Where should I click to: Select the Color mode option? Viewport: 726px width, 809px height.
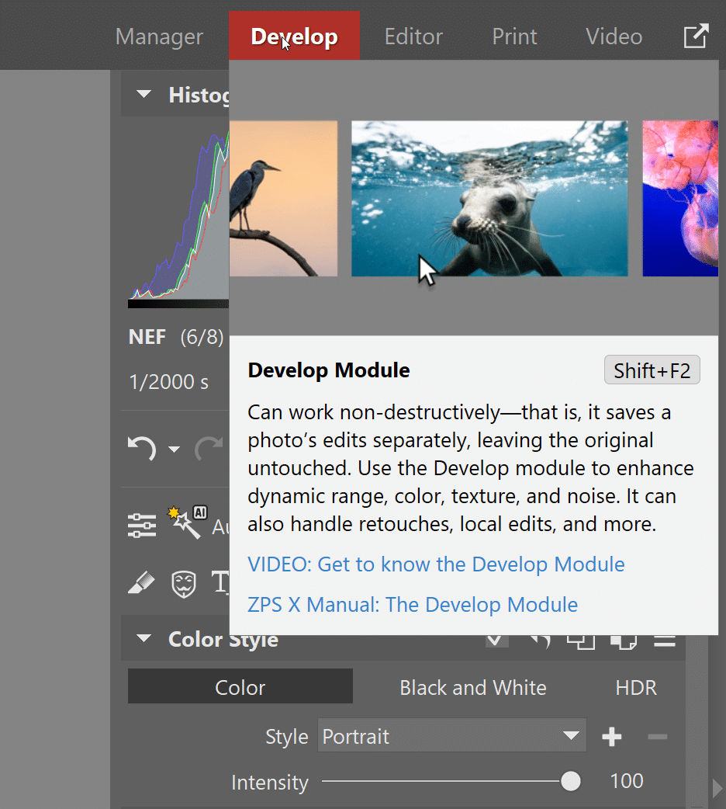click(240, 687)
